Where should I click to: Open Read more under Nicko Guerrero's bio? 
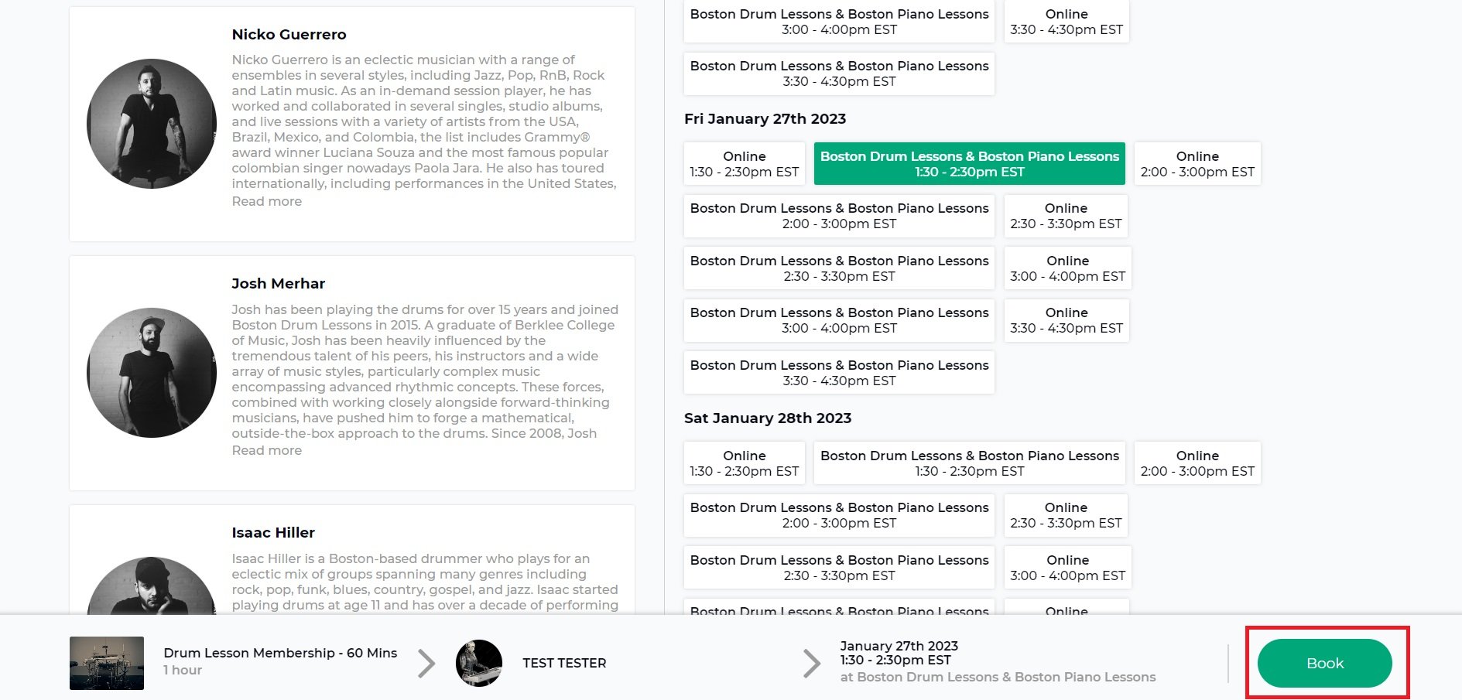(267, 201)
